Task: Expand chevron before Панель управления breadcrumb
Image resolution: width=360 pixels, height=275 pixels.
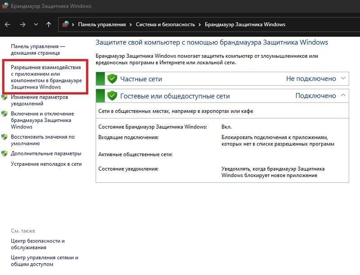Action: pyautogui.click(x=73, y=24)
